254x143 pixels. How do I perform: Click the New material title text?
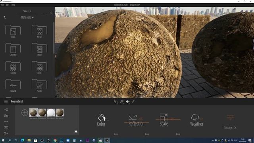coord(17,102)
